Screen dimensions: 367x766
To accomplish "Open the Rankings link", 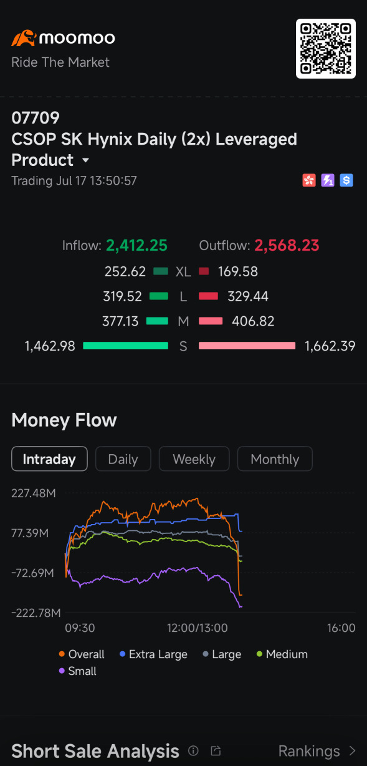I will pyautogui.click(x=309, y=750).
